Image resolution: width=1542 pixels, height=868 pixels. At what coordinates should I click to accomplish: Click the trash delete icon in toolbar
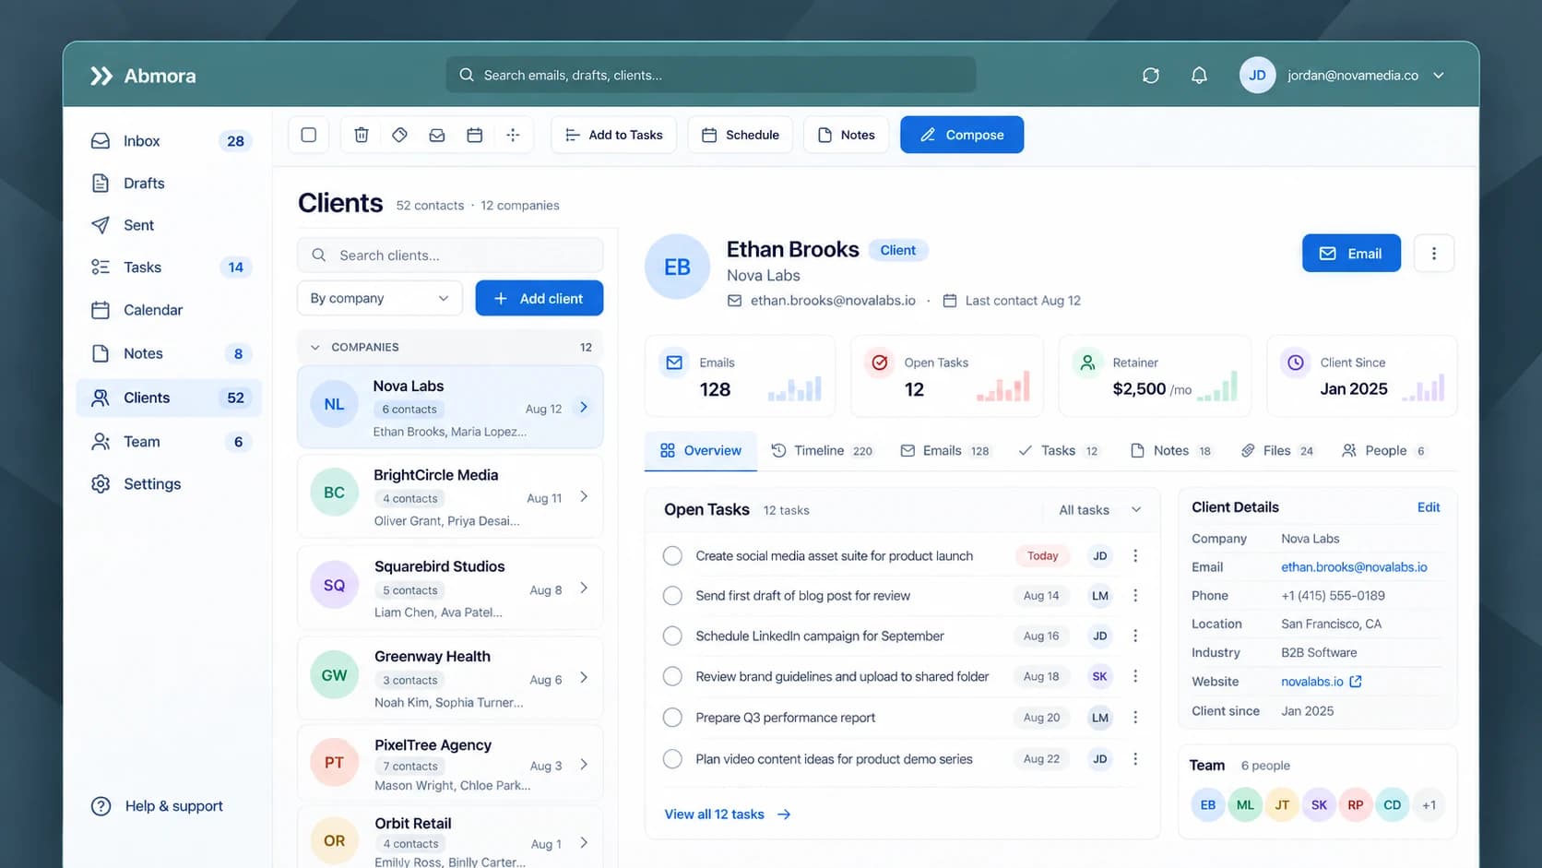coord(362,135)
